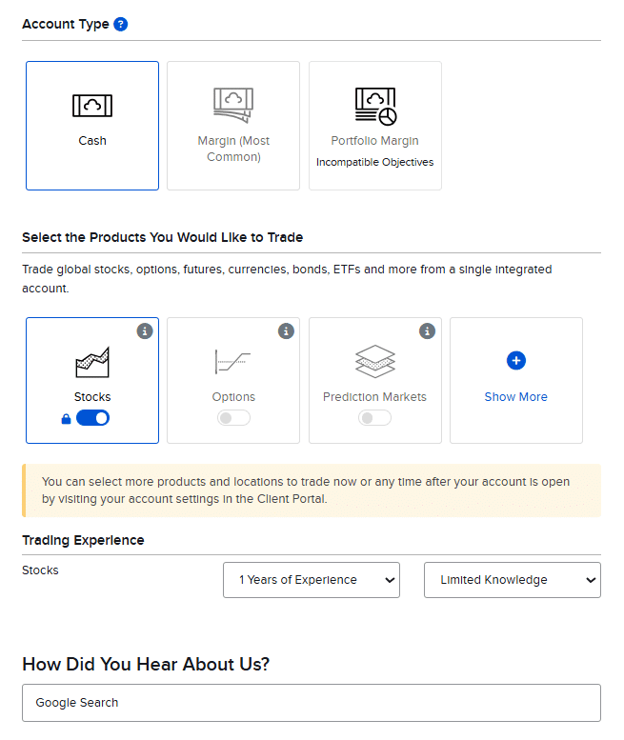Click the Margin stacked bills icon

pos(233,106)
